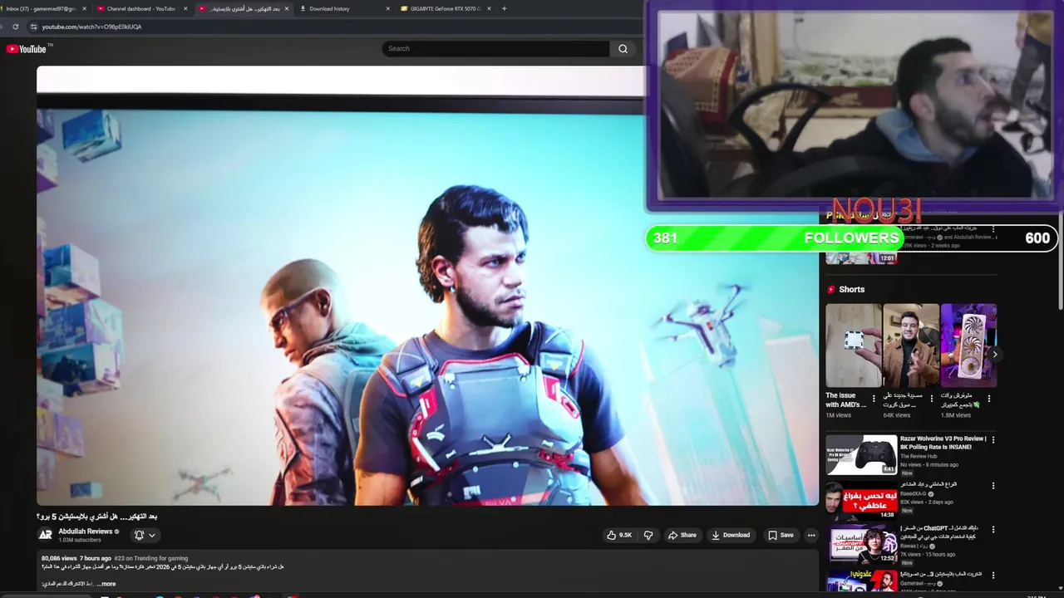Switch to the Inbox (37) Gmail tab
Image resolution: width=1064 pixels, height=598 pixels.
click(40, 8)
